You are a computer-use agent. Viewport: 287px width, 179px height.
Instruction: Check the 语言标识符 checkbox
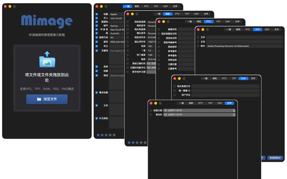(159, 38)
